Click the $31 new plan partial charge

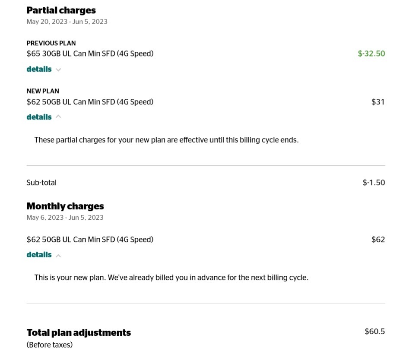point(378,102)
